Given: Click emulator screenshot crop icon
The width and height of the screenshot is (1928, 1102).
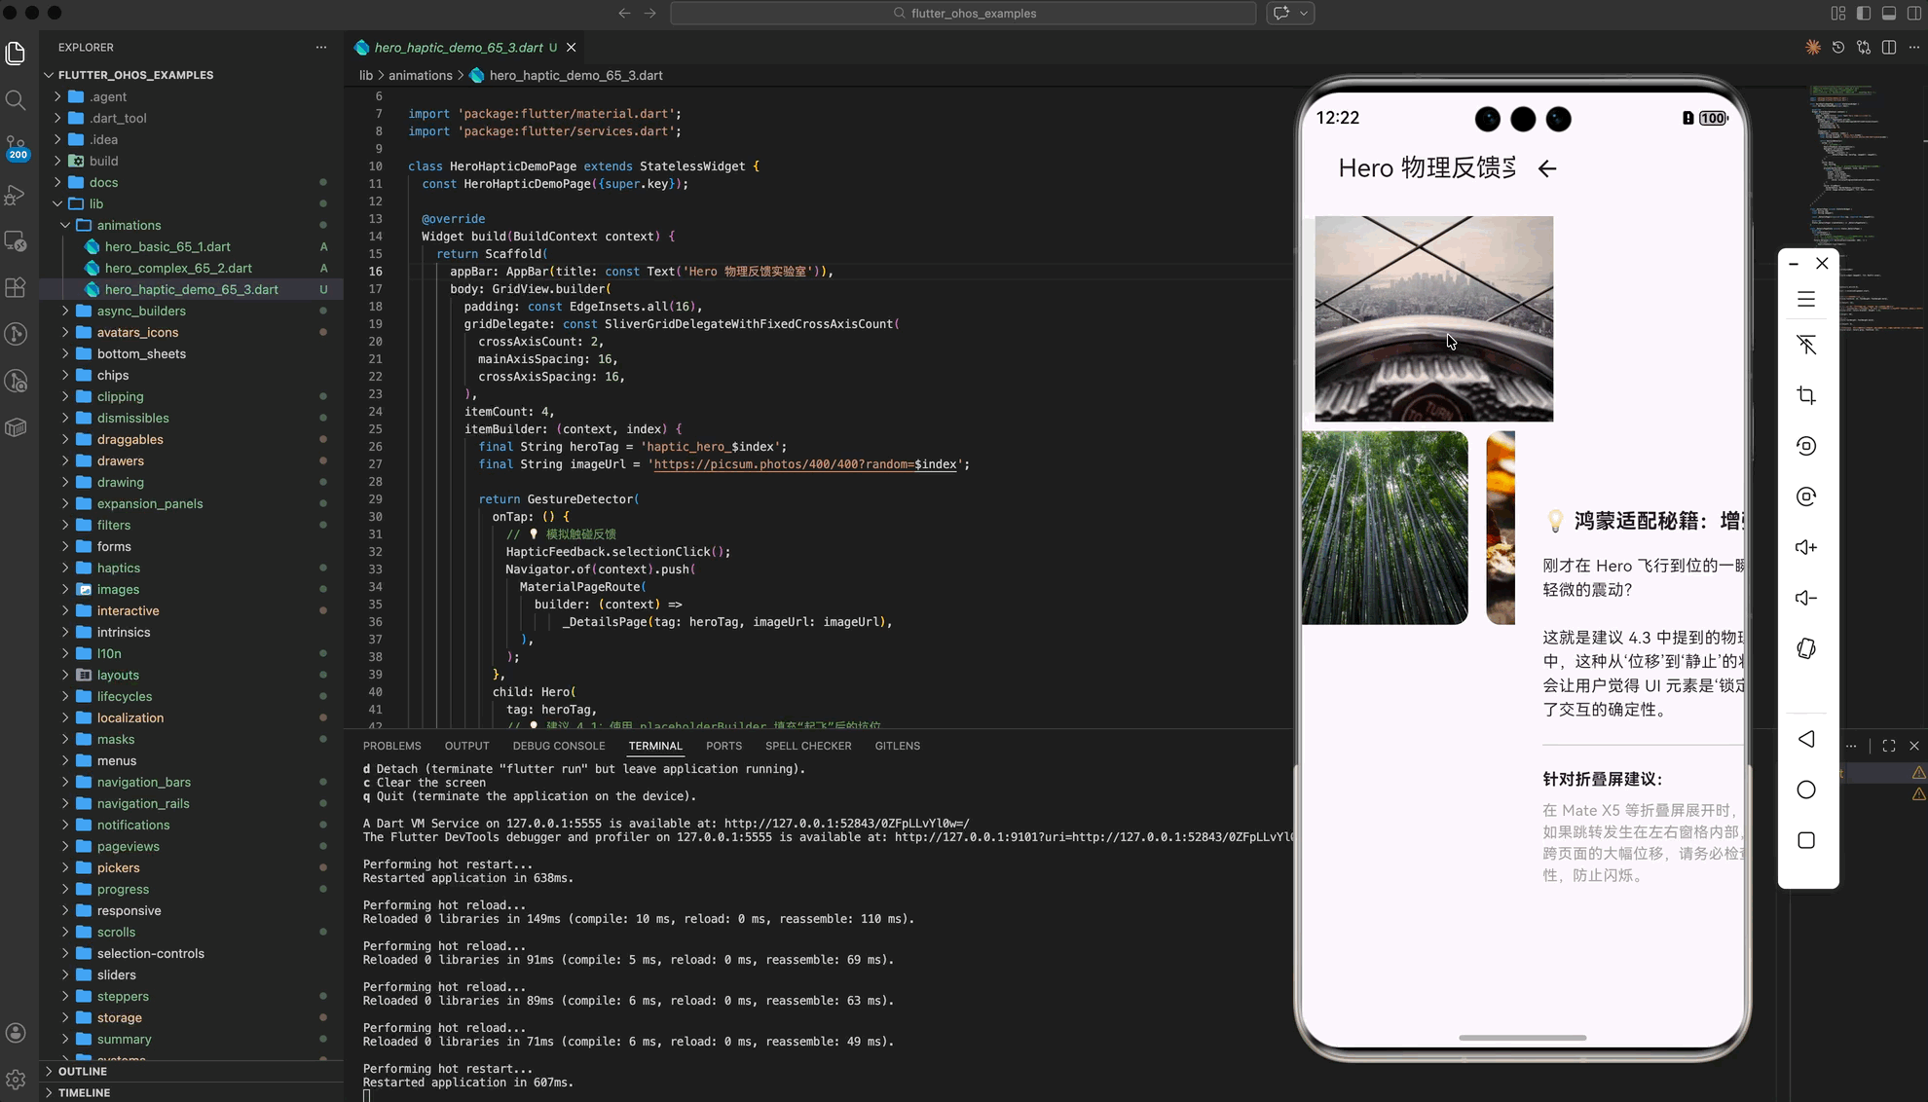Looking at the screenshot, I should pyautogui.click(x=1806, y=395).
